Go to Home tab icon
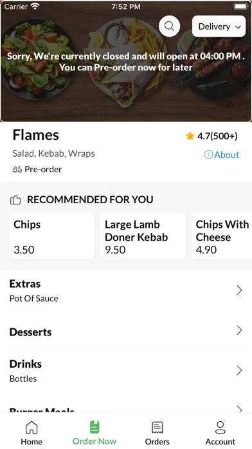Image resolution: width=252 pixels, height=449 pixels. coord(32,428)
